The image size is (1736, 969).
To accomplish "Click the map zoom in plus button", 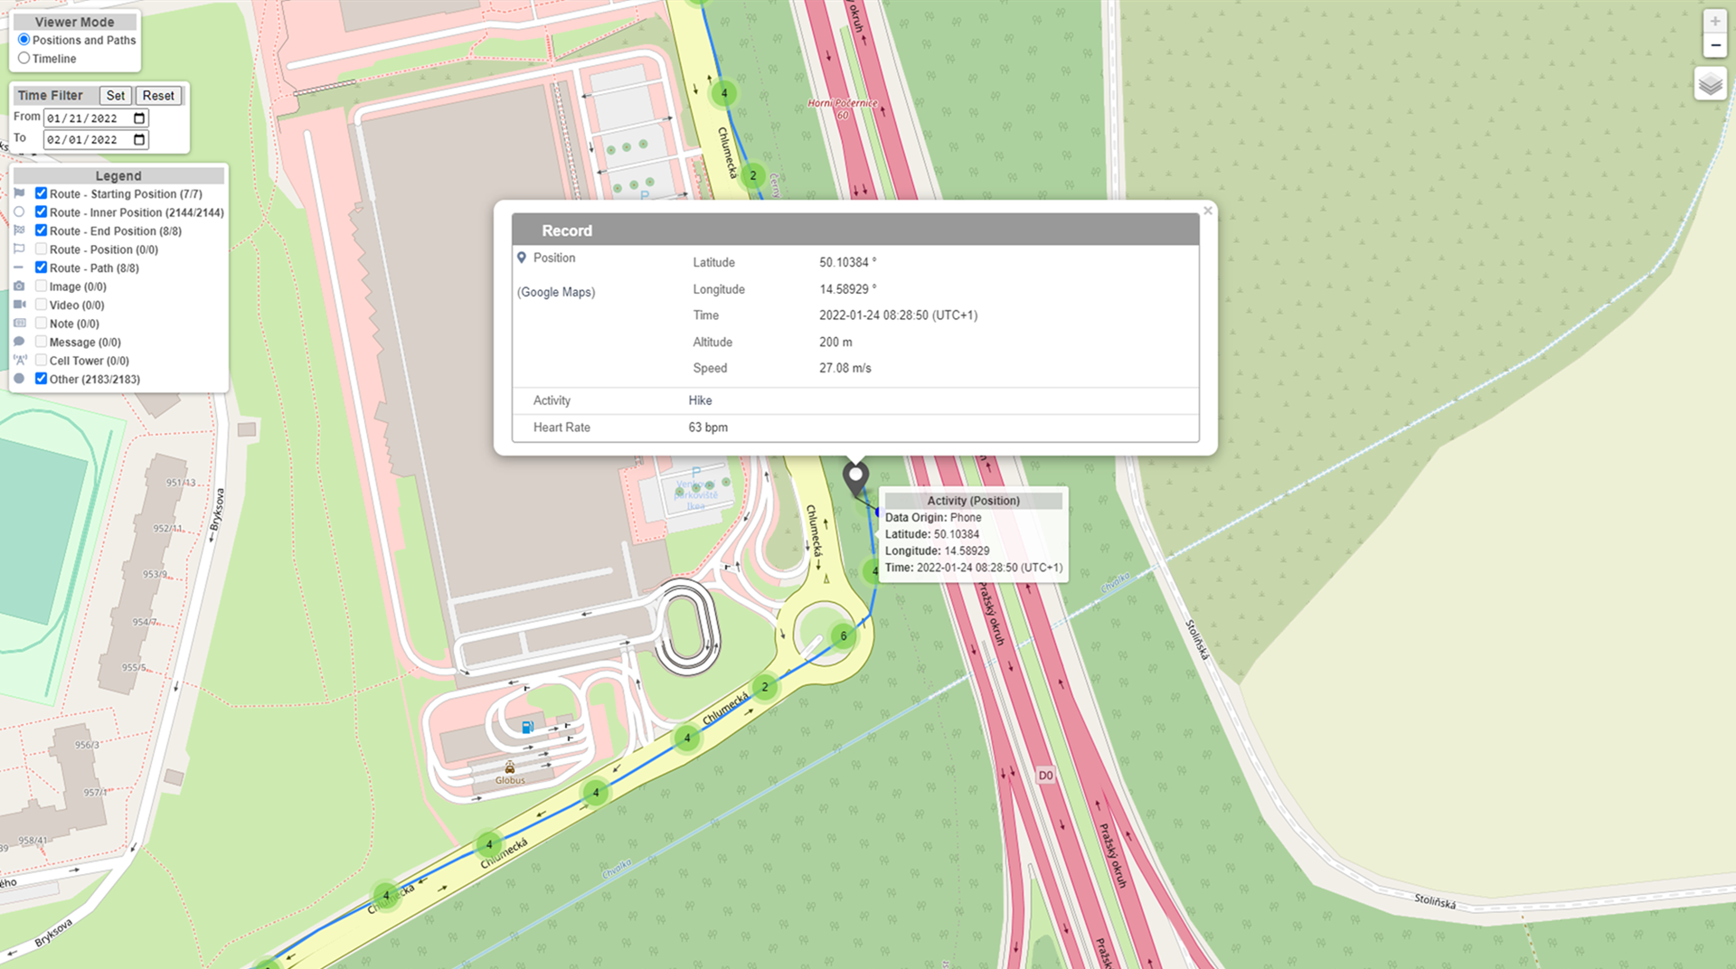I will pos(1714,22).
